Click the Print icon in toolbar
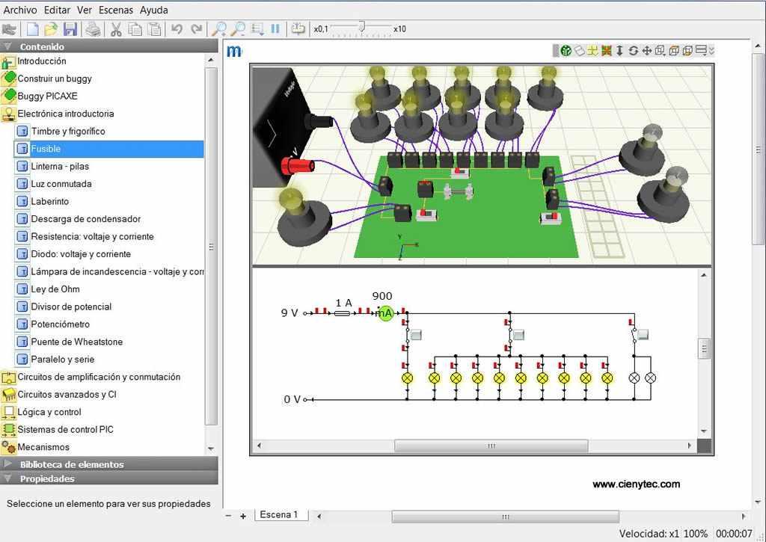The width and height of the screenshot is (766, 542). point(93,29)
